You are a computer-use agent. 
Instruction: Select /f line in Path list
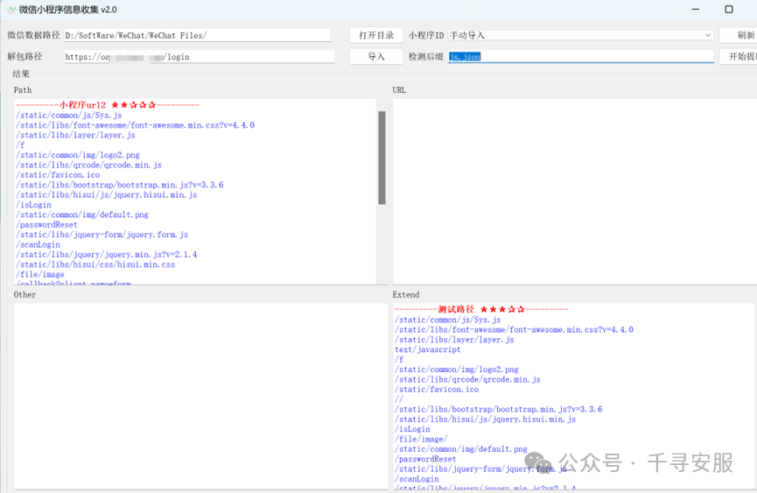20,144
